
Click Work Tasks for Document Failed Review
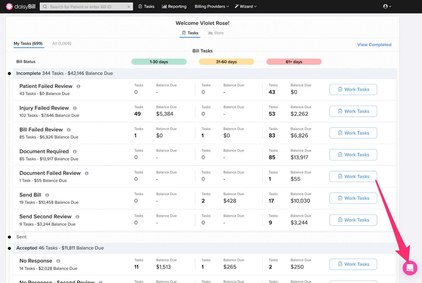tap(353, 176)
